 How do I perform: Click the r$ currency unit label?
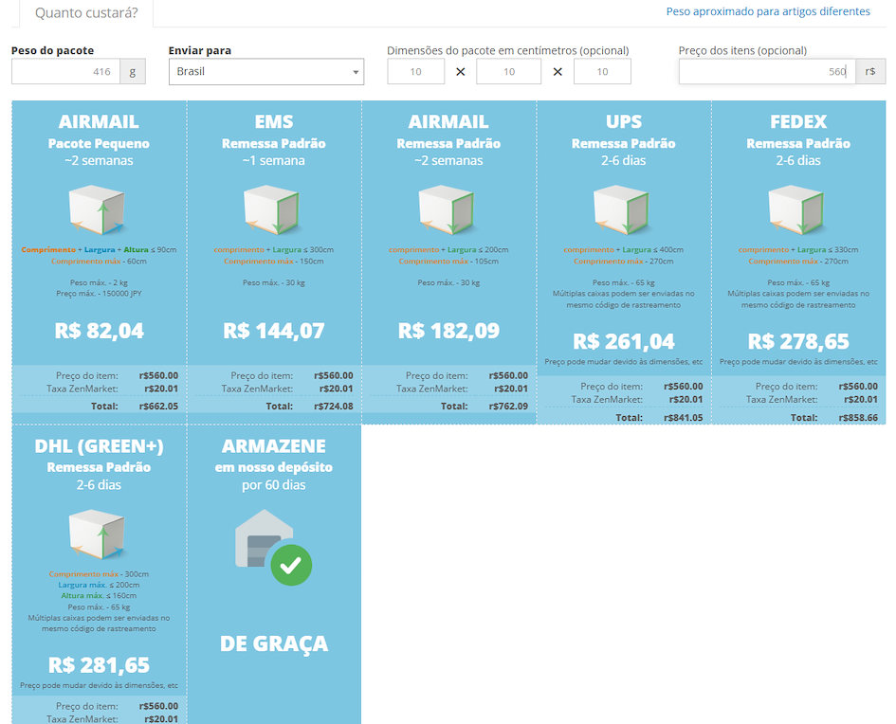pos(870,71)
